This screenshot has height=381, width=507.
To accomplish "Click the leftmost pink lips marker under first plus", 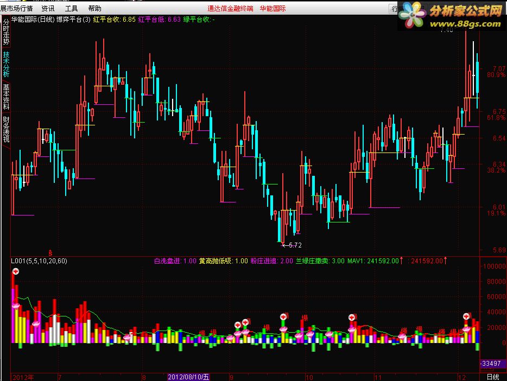I will (16, 306).
